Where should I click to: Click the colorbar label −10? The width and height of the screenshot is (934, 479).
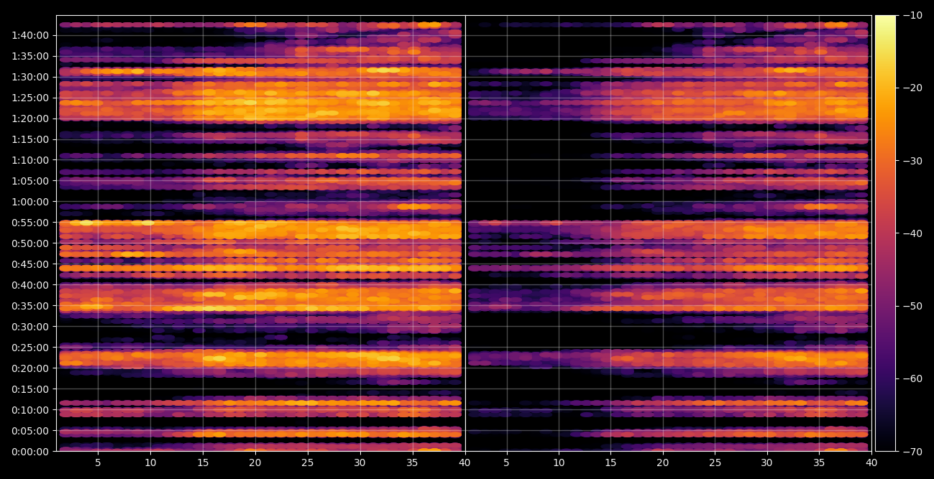[913, 15]
